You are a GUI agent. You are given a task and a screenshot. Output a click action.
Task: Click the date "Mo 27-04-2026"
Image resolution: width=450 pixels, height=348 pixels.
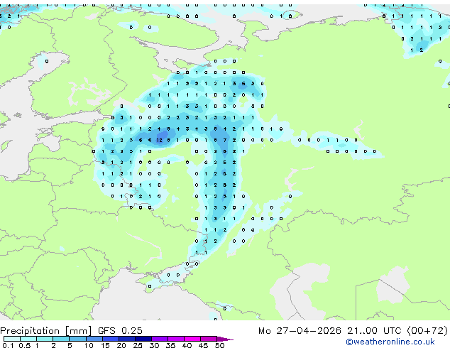point(300,331)
